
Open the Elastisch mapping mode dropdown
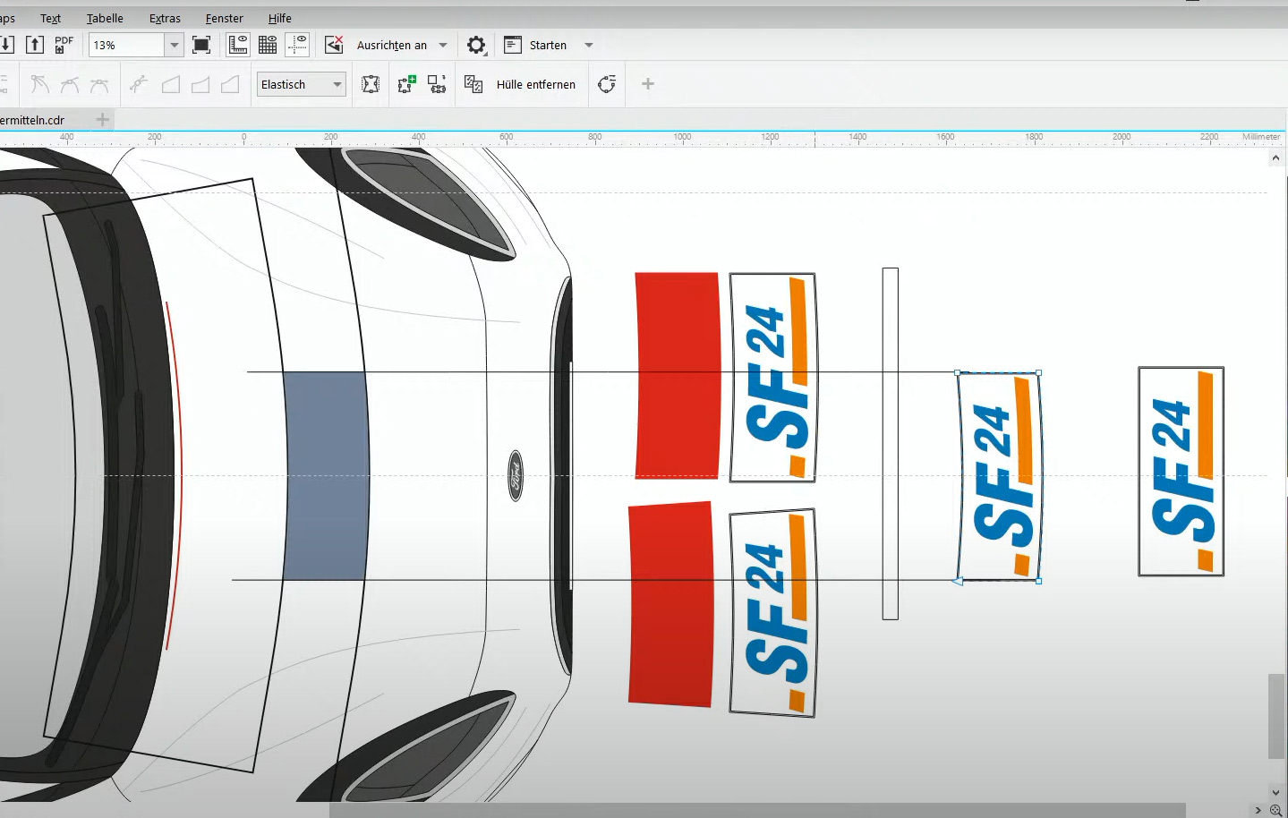click(x=302, y=84)
